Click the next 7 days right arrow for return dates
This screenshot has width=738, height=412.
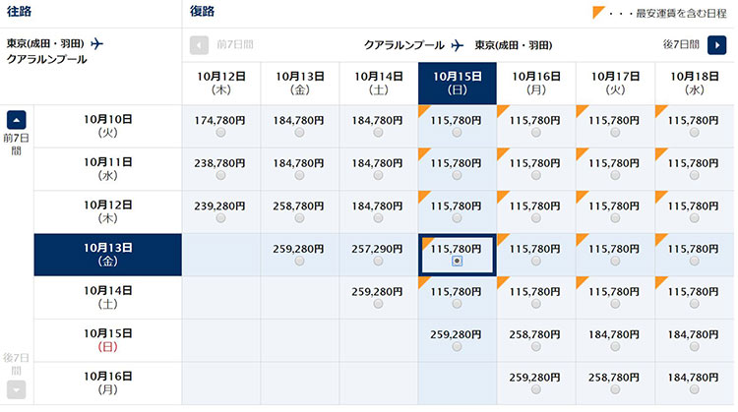coord(716,45)
